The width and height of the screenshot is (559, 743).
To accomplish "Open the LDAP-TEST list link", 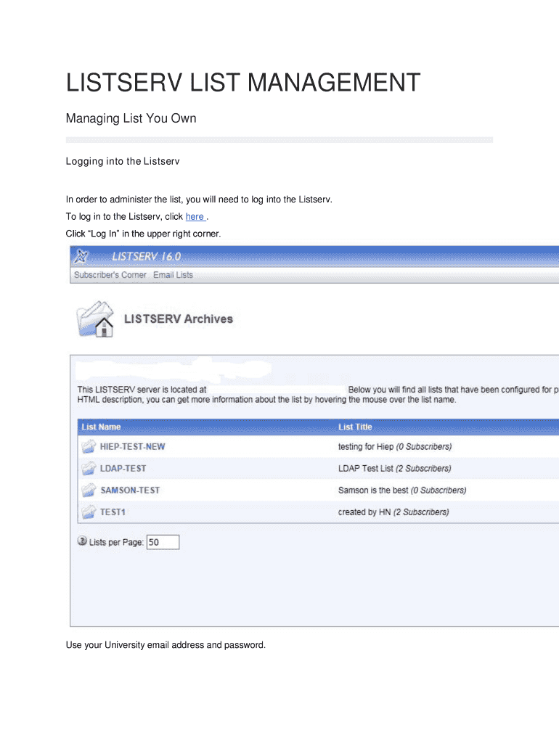I will coord(123,468).
